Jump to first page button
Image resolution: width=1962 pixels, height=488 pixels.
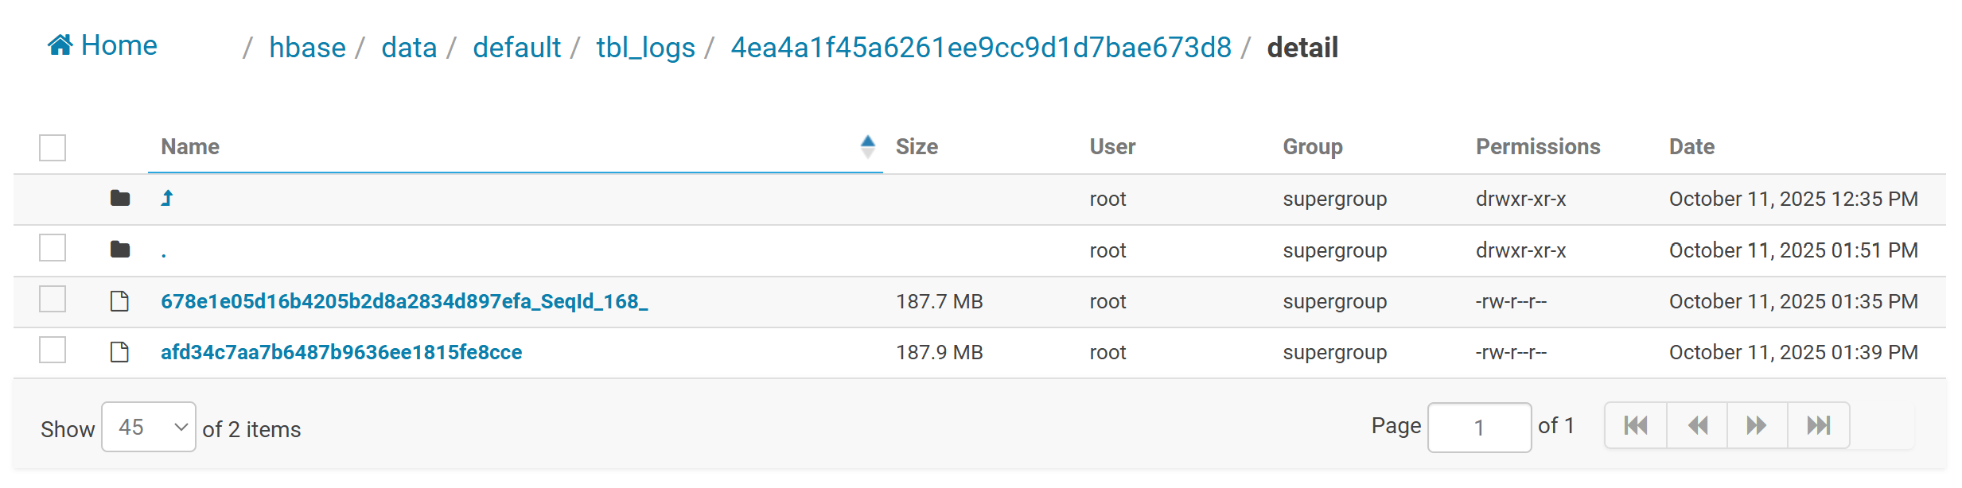(x=1636, y=425)
